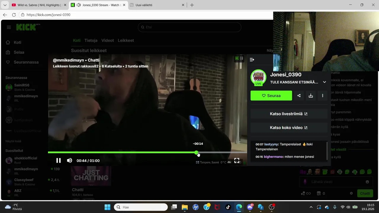Share the clip

click(299, 96)
